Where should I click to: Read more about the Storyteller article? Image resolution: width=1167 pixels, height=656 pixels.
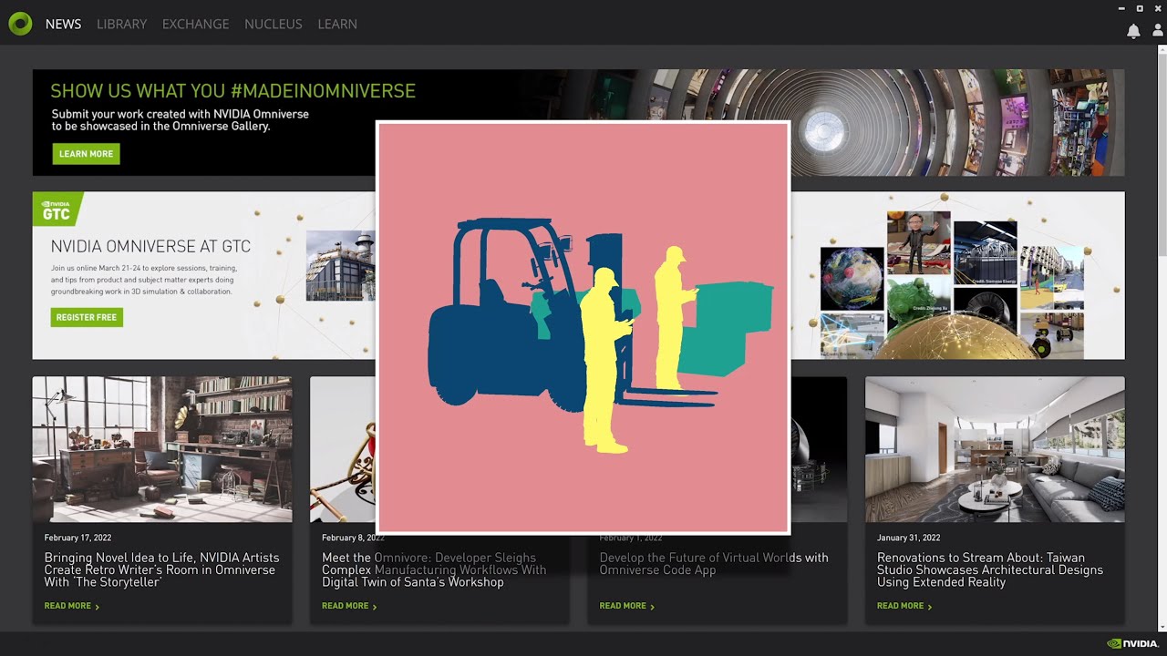tap(72, 606)
